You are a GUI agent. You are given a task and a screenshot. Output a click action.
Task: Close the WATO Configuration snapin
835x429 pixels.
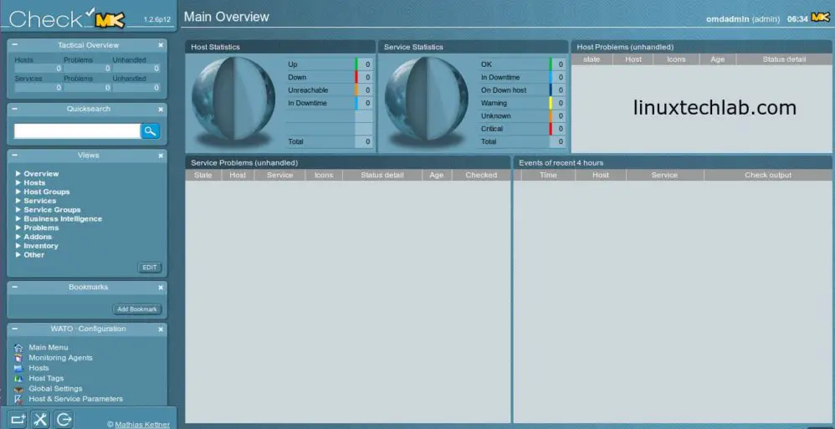[161, 329]
